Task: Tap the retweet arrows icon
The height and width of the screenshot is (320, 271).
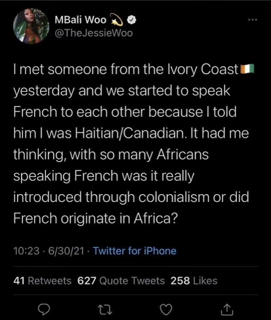Action: pos(105,310)
